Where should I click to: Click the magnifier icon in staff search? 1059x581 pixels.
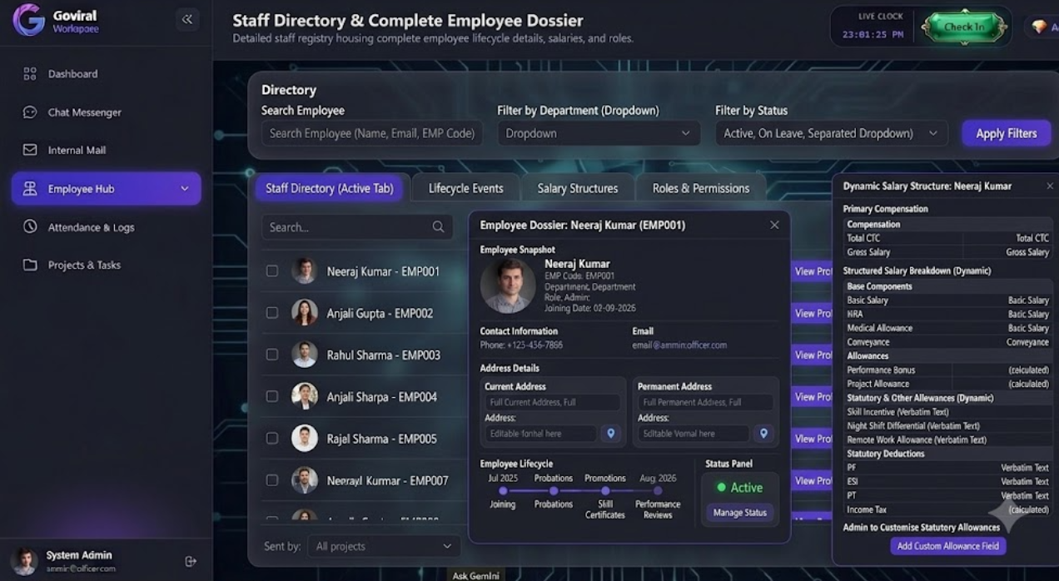click(x=438, y=227)
